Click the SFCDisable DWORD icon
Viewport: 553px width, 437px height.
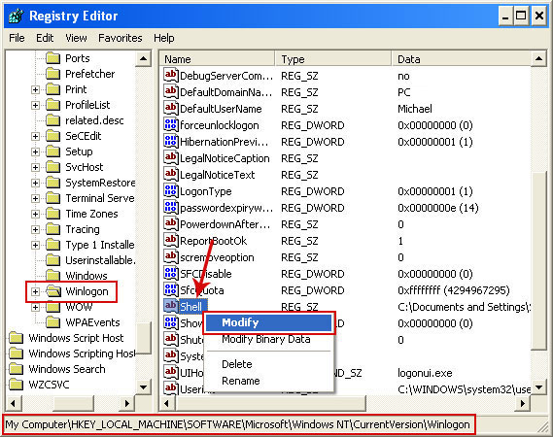pos(171,273)
